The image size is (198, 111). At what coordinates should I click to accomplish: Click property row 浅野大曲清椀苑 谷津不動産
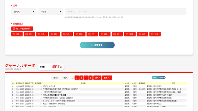tap(54, 95)
